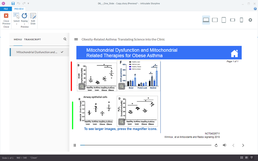Click the 'Slide 1 of 1' status text
This screenshot has height=161, width=258.
tap(7, 158)
